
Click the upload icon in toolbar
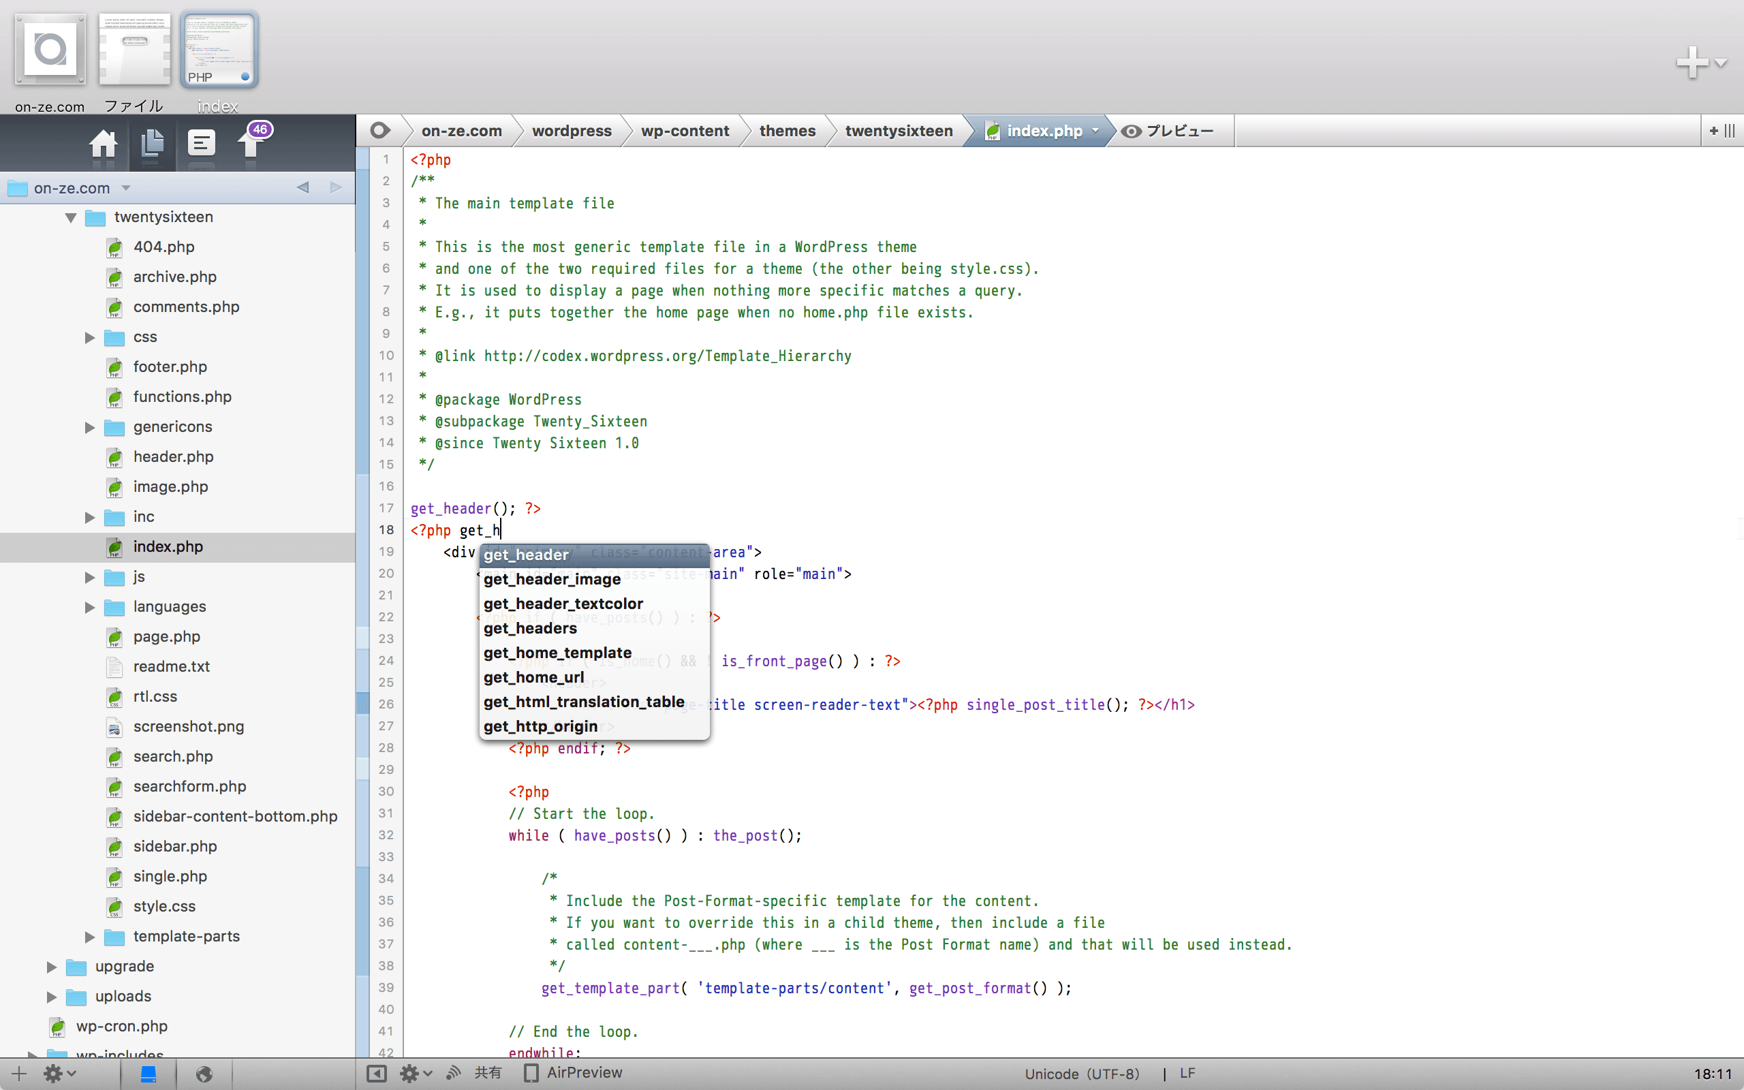(251, 144)
